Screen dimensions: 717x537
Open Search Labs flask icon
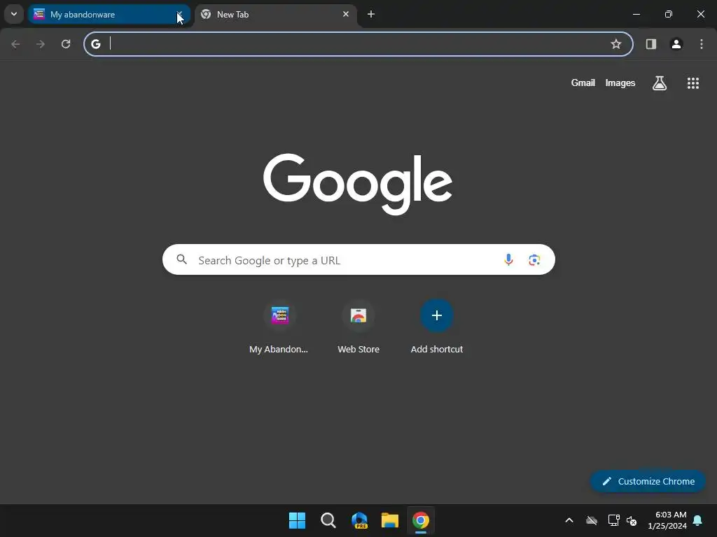click(x=660, y=83)
